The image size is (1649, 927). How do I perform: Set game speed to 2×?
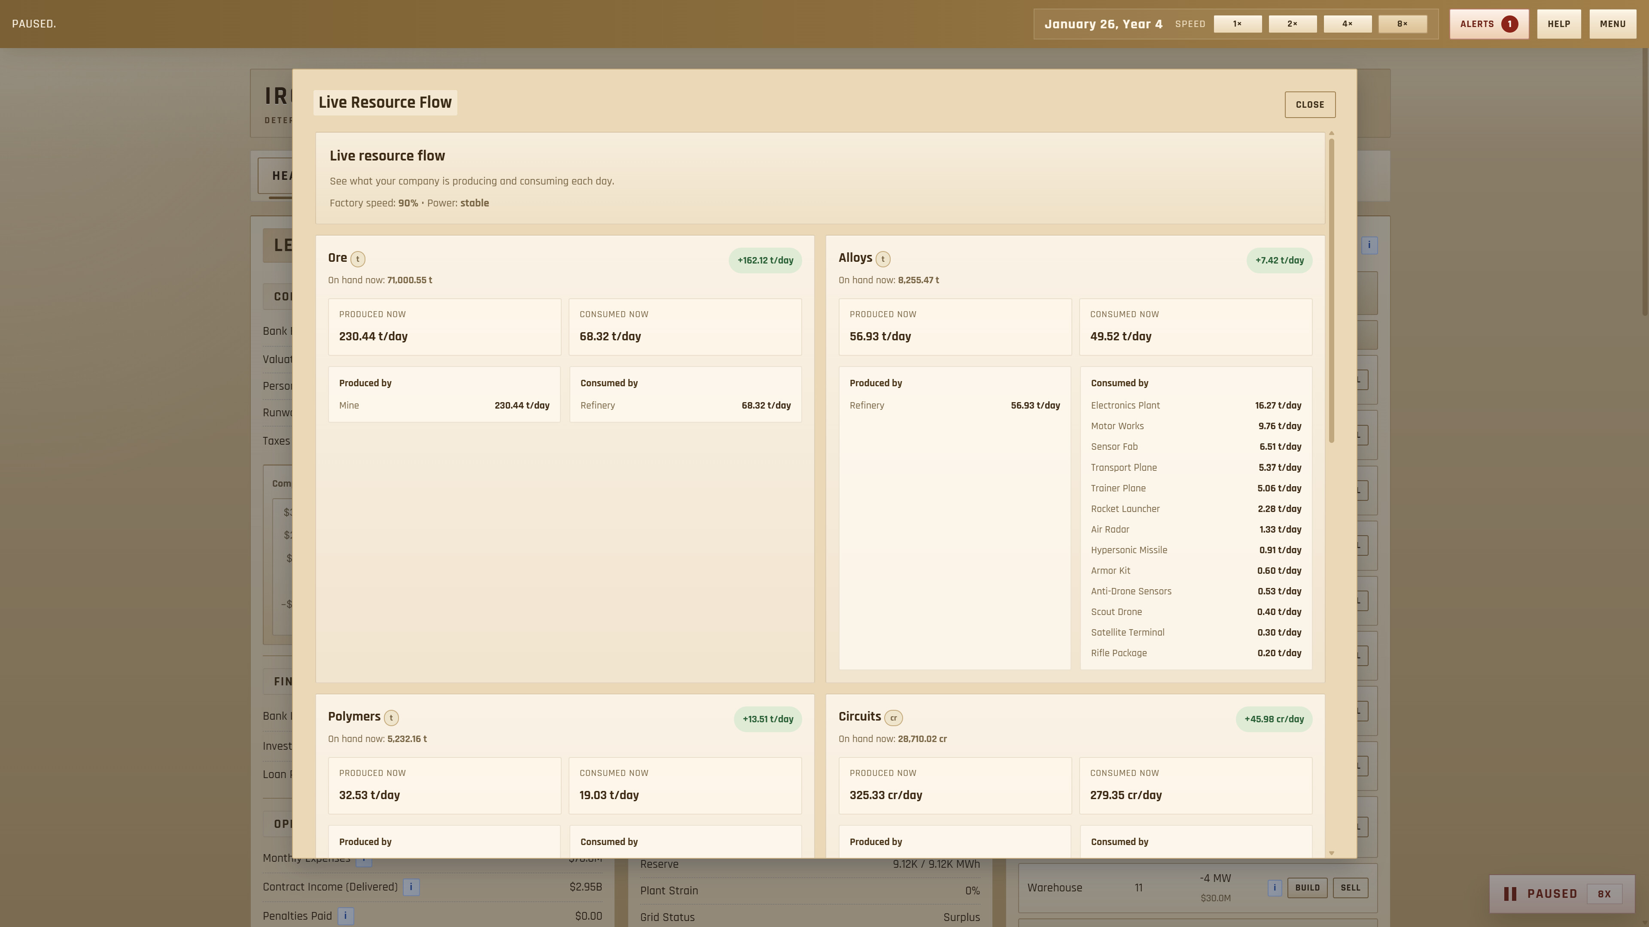click(1293, 24)
